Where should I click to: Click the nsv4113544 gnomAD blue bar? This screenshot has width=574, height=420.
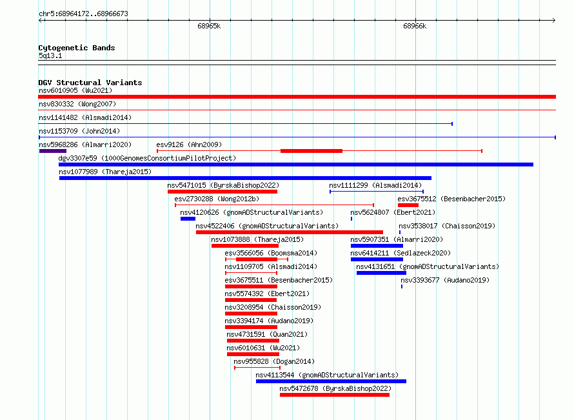coord(332,381)
